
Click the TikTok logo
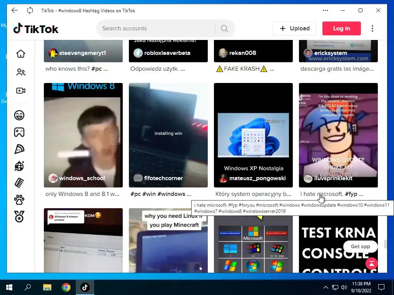pos(36,28)
